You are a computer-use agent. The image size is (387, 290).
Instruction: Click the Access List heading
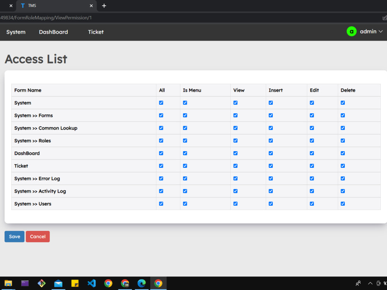(36, 59)
